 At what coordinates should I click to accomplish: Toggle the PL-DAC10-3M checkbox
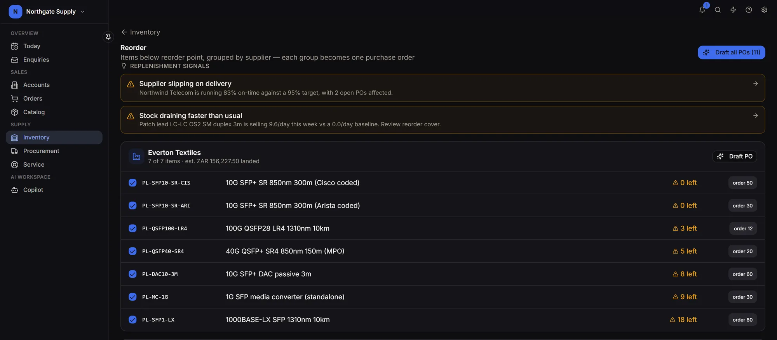[132, 274]
